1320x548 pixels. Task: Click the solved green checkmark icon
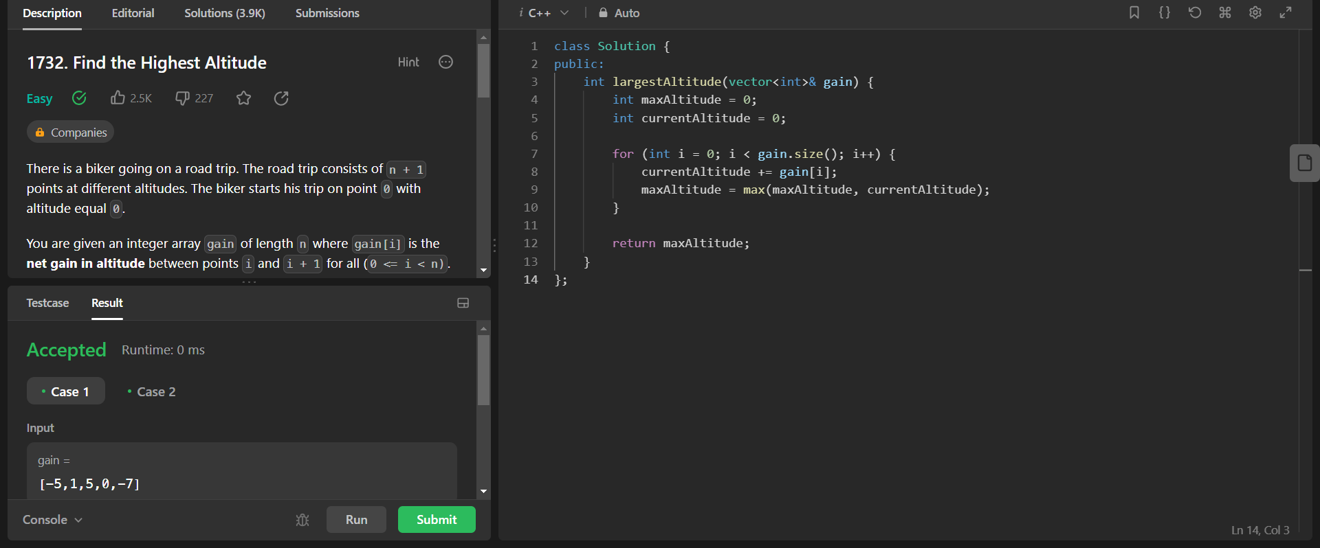[80, 98]
